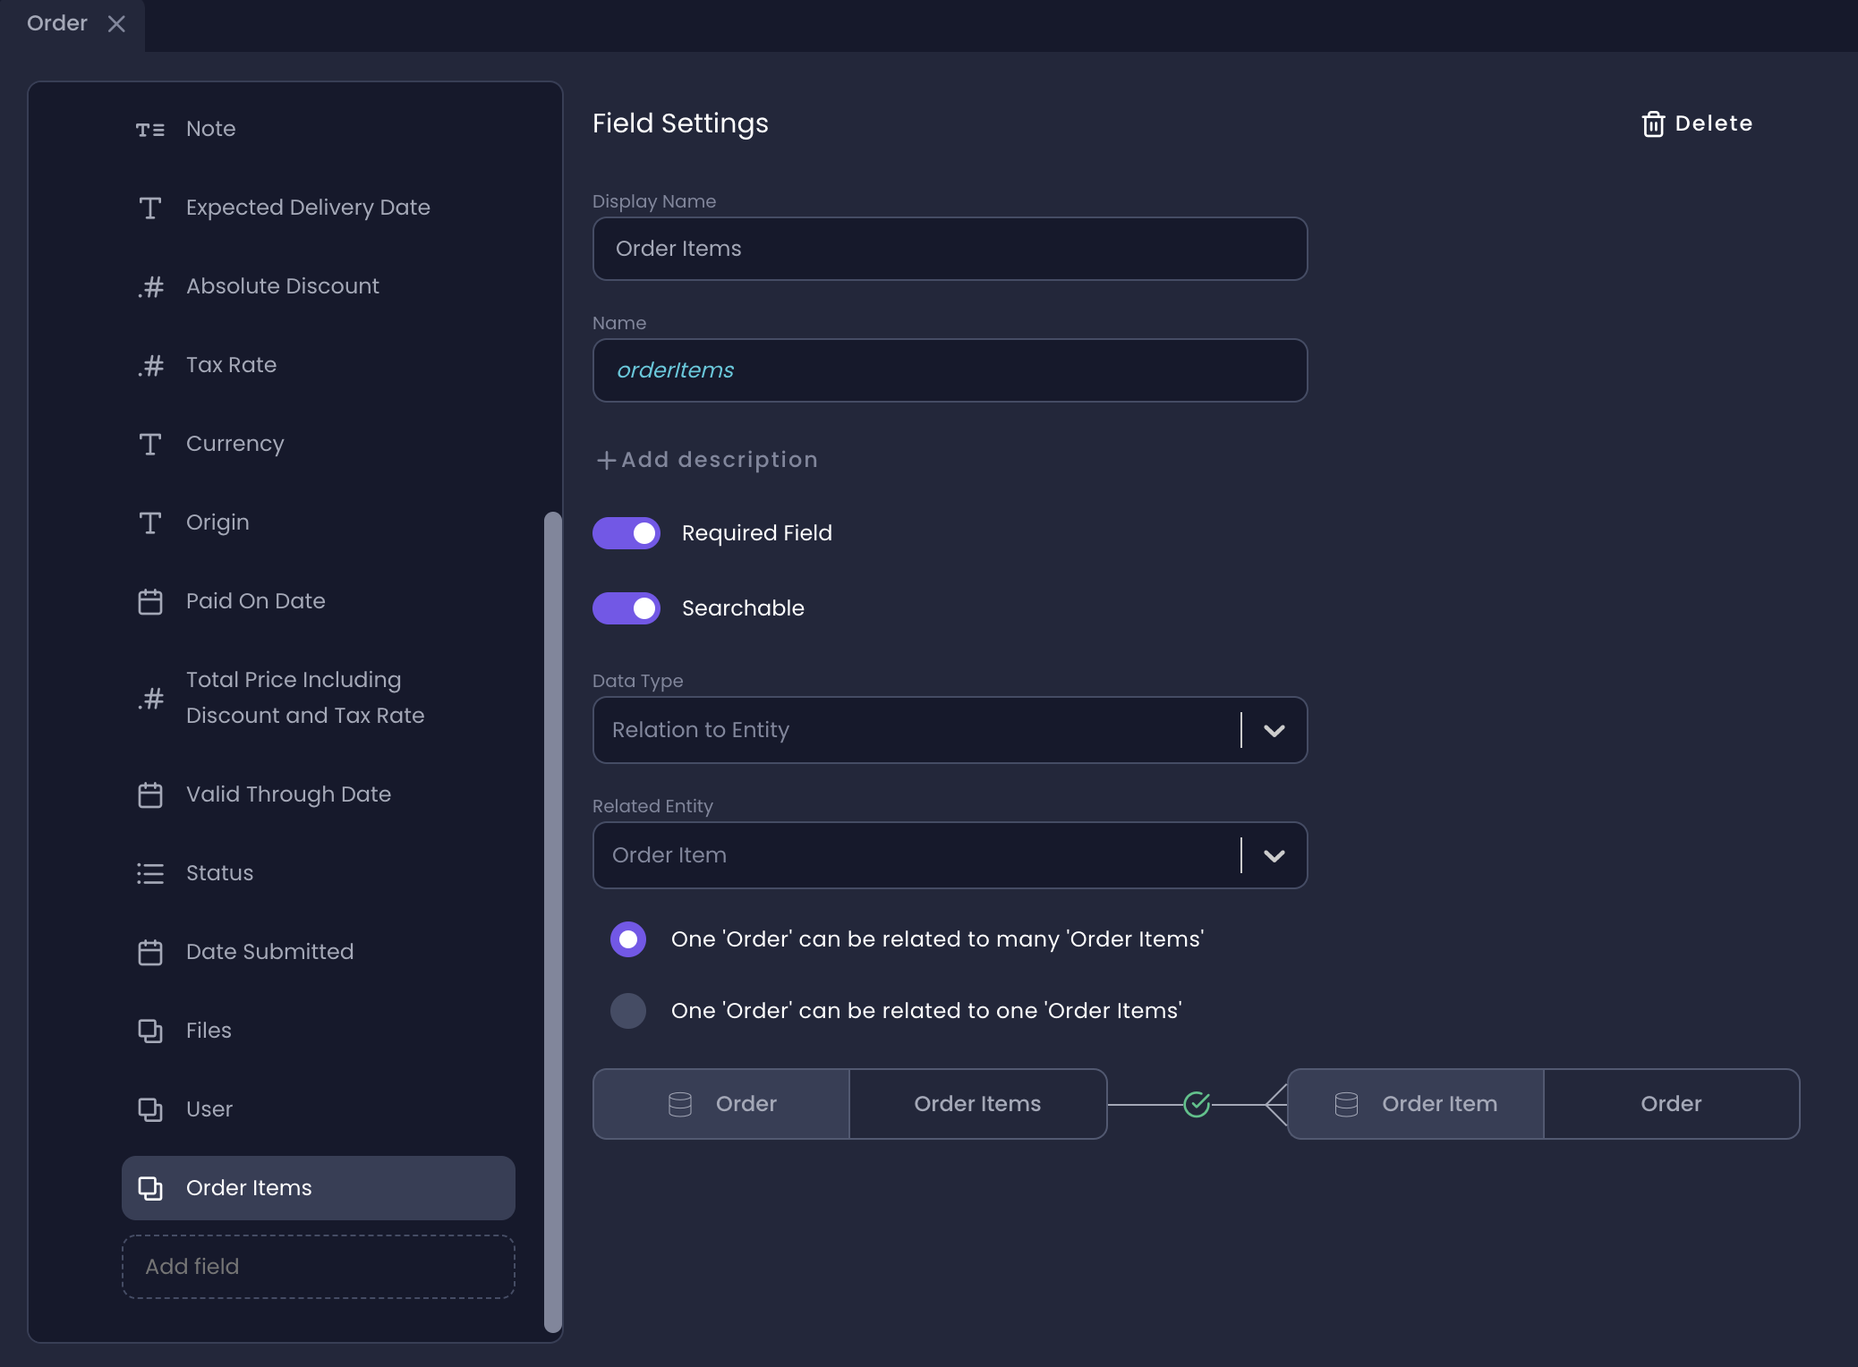
Task: Select 'One Order can be related to one Order Items'
Action: [628, 1011]
